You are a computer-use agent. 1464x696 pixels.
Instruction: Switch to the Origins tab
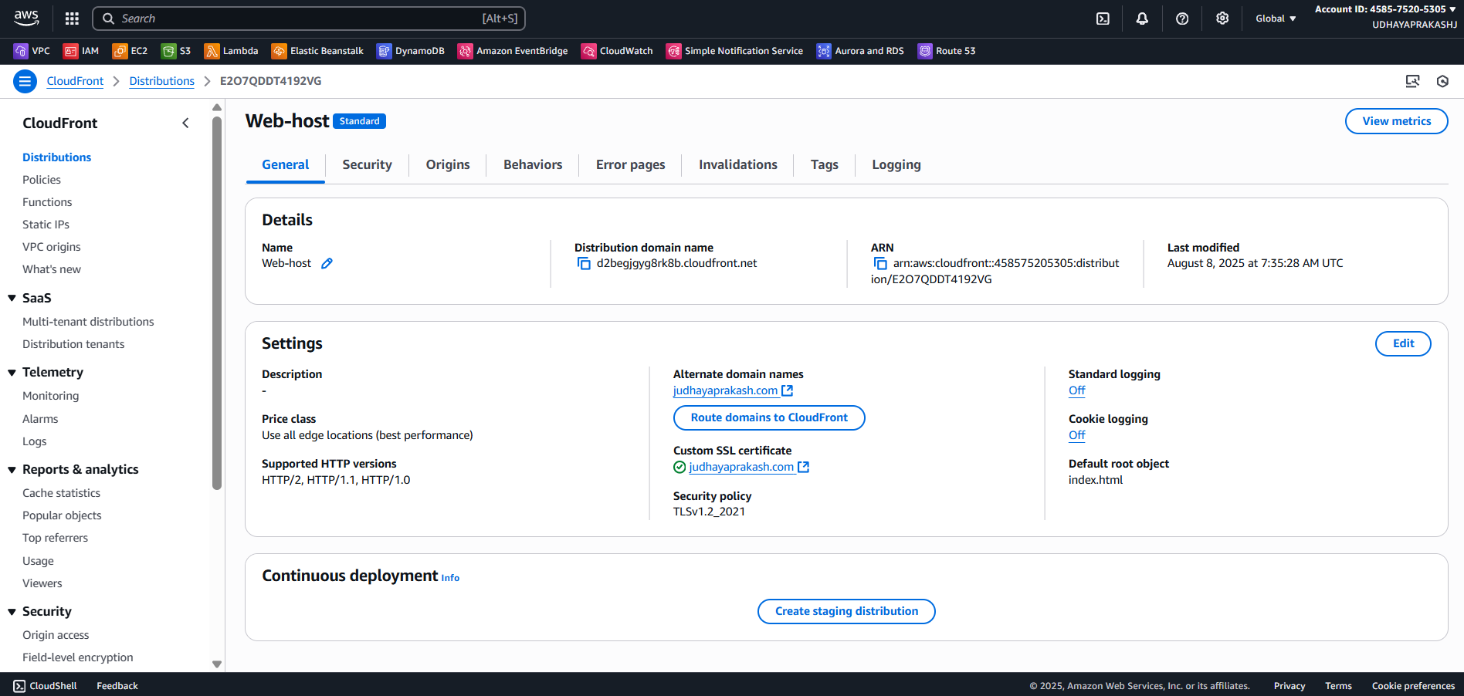pyautogui.click(x=448, y=164)
